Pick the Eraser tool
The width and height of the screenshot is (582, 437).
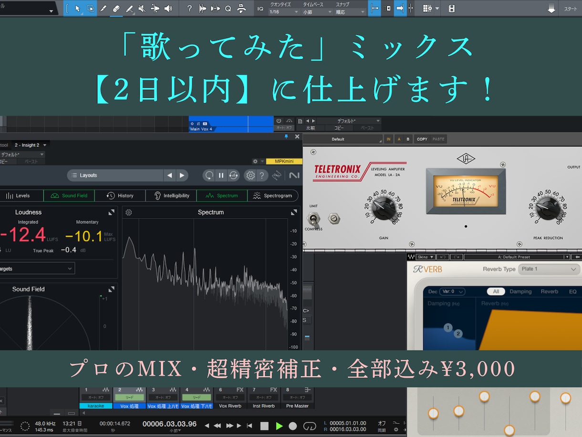pos(116,9)
